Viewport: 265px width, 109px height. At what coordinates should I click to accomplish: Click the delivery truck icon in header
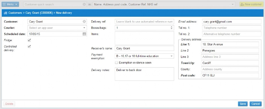(5, 13)
